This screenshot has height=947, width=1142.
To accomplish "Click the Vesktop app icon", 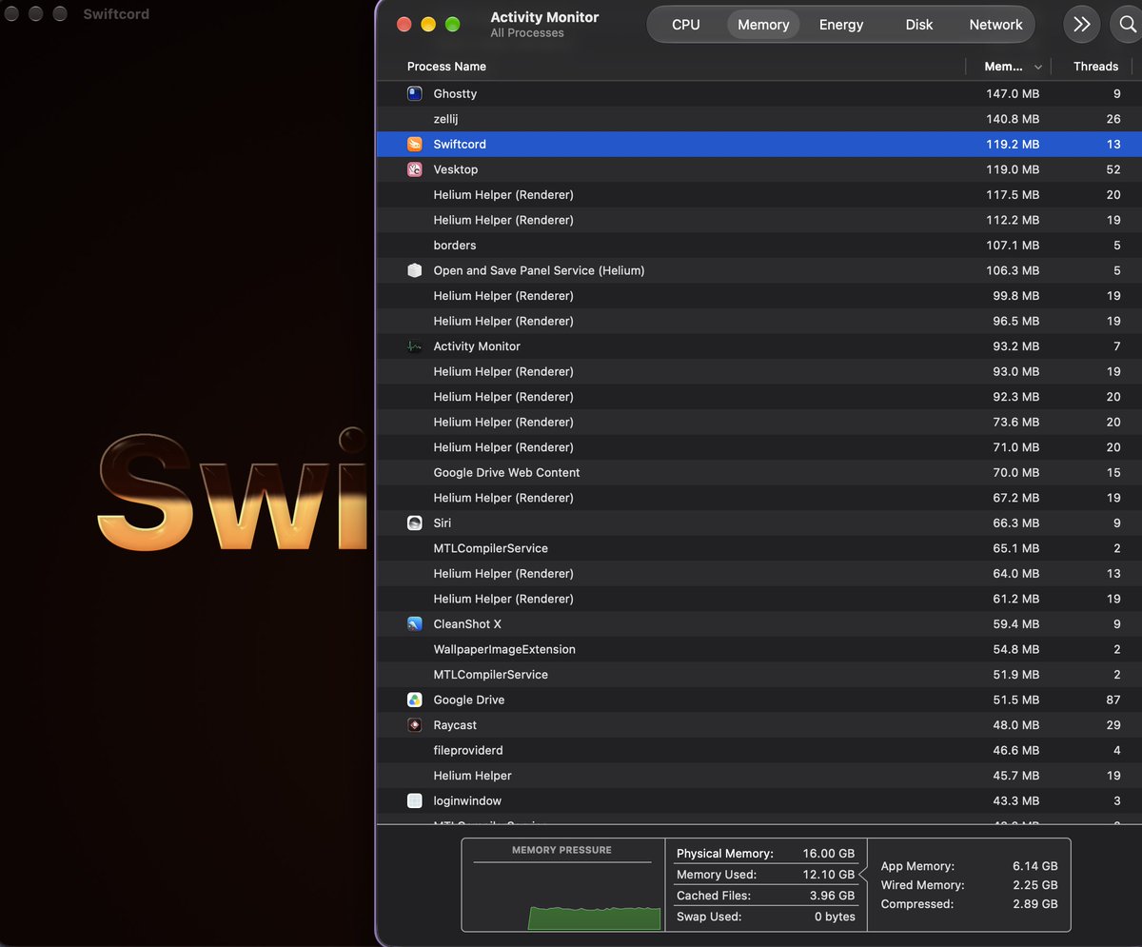I will [415, 169].
